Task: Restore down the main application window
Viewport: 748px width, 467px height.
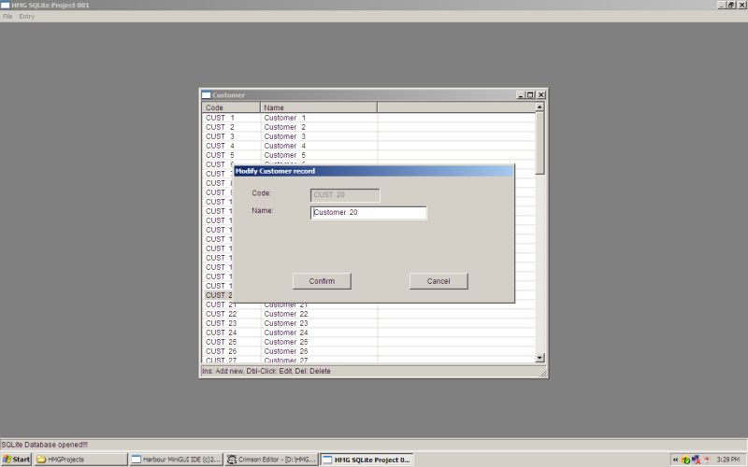Action: pos(731,5)
